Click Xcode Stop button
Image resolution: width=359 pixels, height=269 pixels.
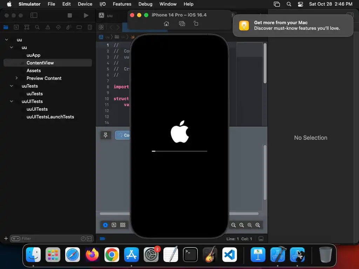(70, 15)
